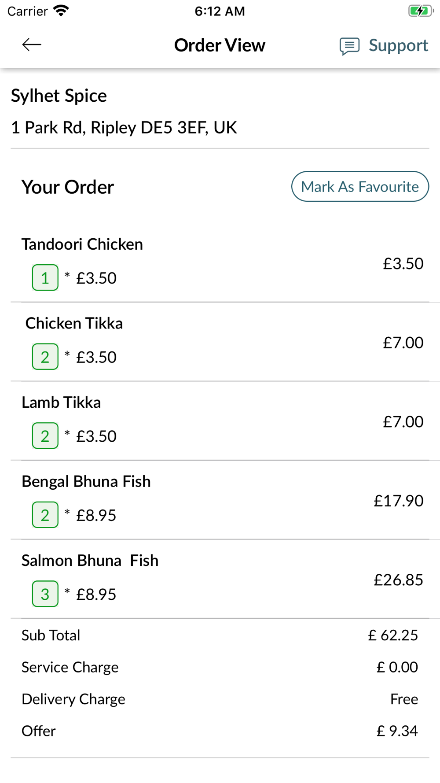Viewport: 440px width, 783px height.
Task: Click the Mark As Favourite button
Action: pos(360,186)
